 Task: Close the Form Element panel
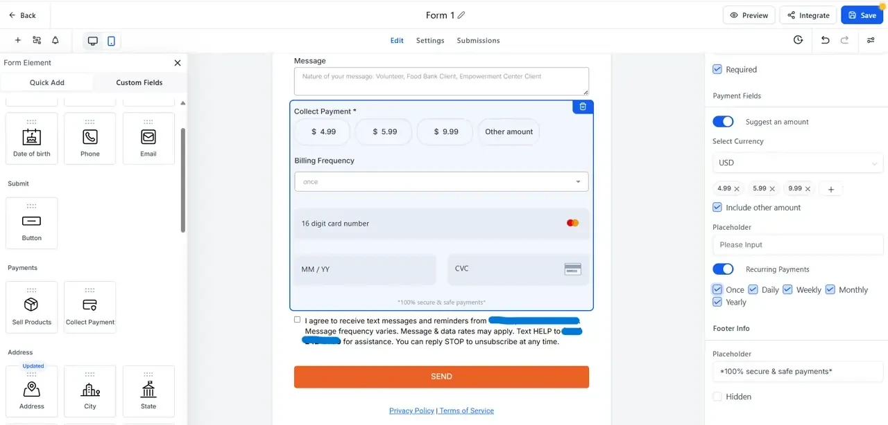click(178, 62)
